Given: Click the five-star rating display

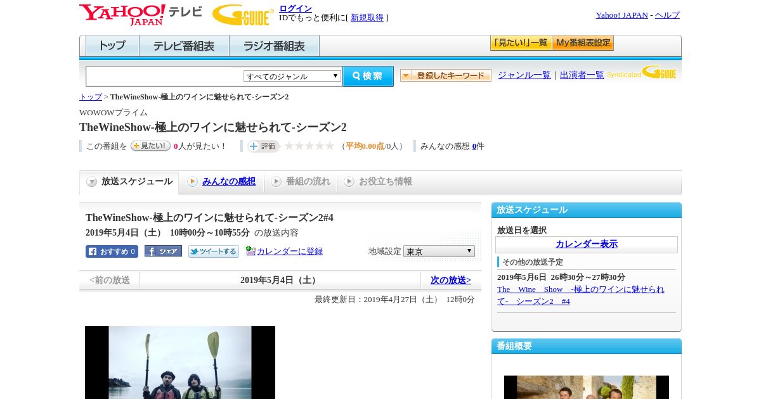Looking at the screenshot, I should (x=309, y=146).
